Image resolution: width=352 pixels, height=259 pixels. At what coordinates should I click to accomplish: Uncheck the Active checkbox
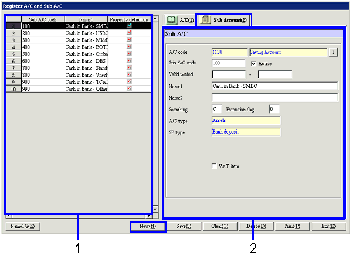253,63
